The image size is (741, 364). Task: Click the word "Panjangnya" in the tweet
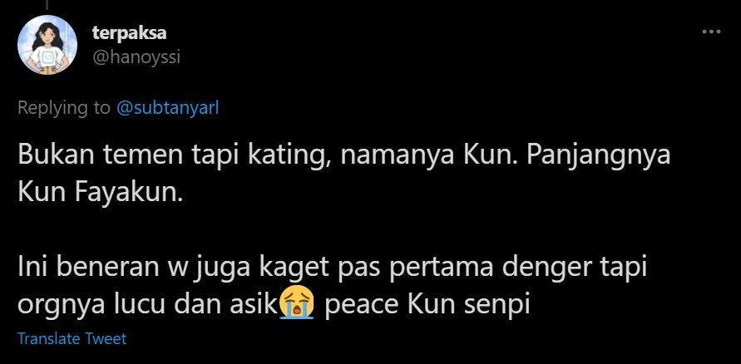598,155
